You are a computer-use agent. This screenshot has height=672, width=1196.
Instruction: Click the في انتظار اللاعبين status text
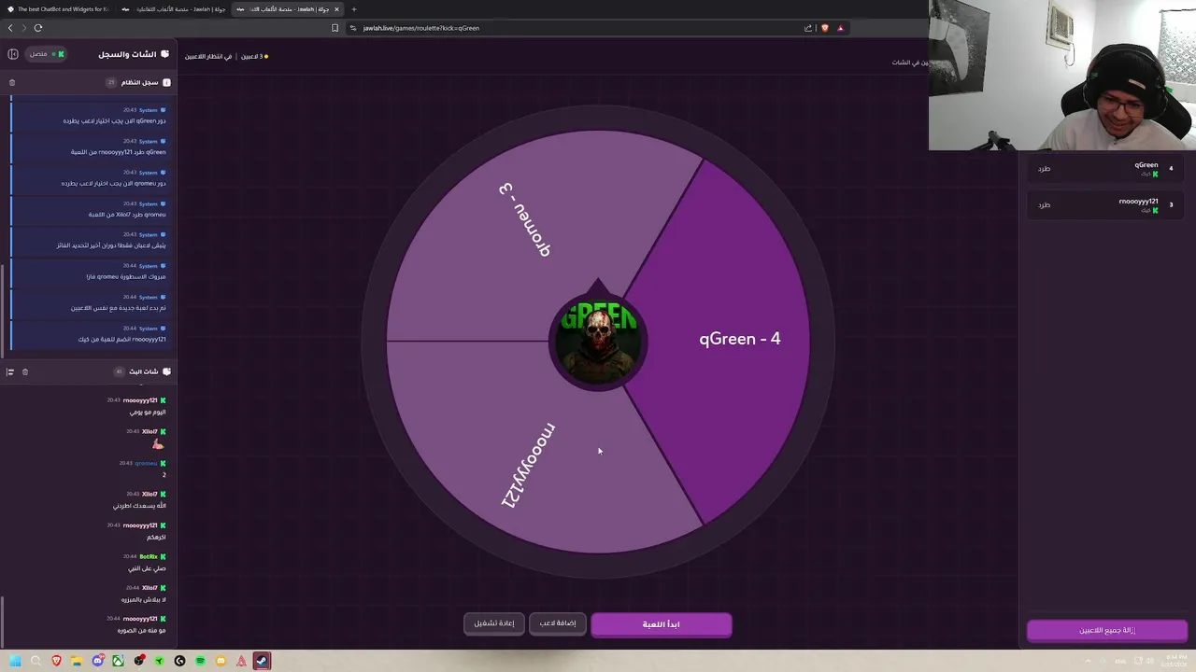pos(208,57)
